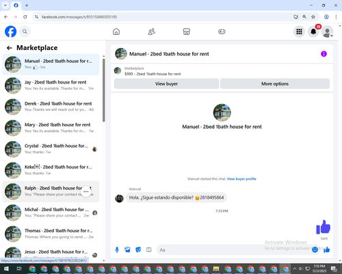Image resolution: width=342 pixels, height=274 pixels.
Task: Open File Explorer from the taskbar
Action: 216,269
